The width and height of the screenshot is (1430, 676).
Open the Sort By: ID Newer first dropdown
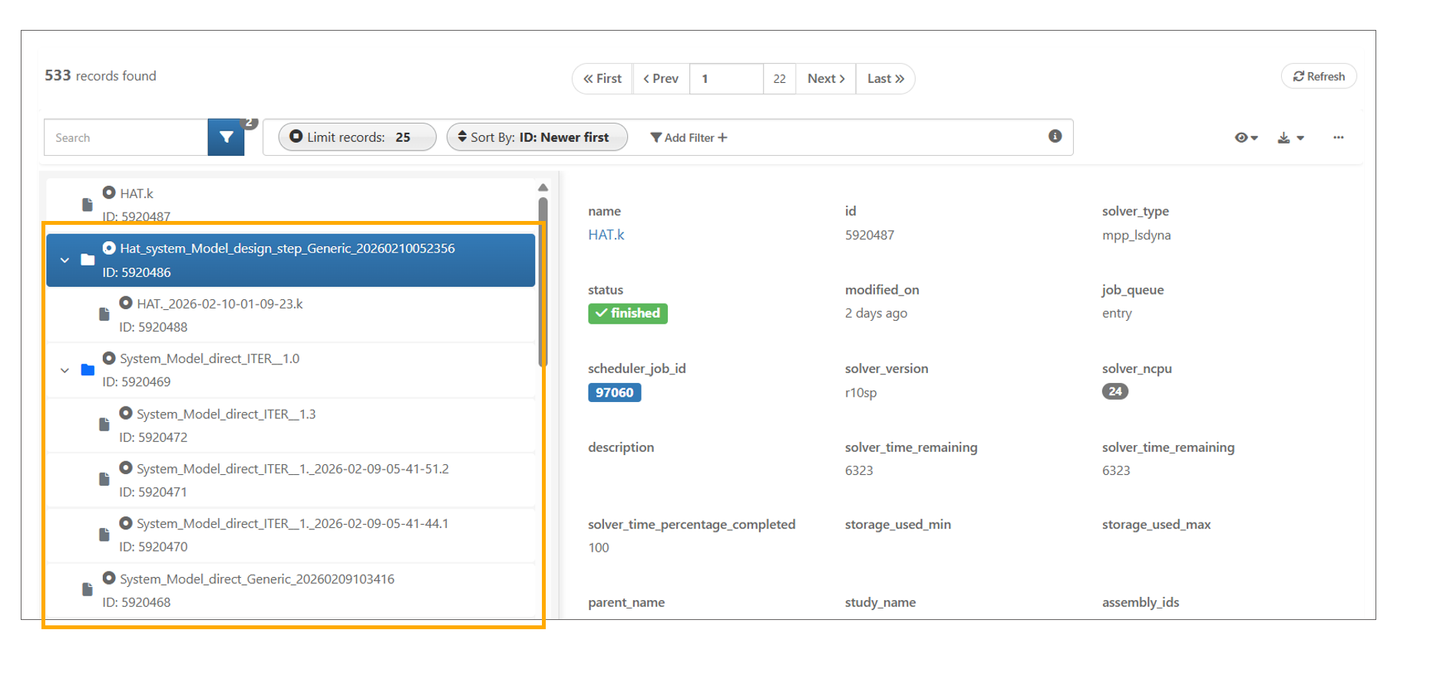(537, 137)
